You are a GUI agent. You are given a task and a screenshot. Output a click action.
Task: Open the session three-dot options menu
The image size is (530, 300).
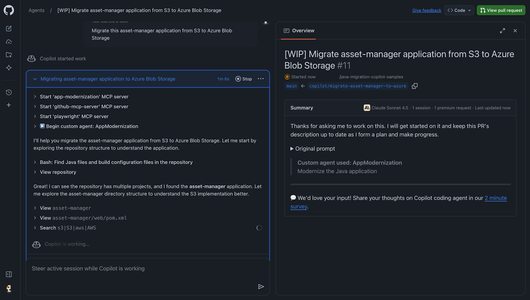261,79
